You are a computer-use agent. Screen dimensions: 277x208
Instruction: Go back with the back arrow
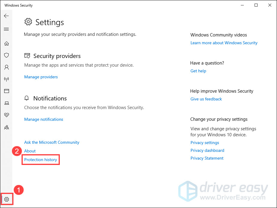coord(6,16)
